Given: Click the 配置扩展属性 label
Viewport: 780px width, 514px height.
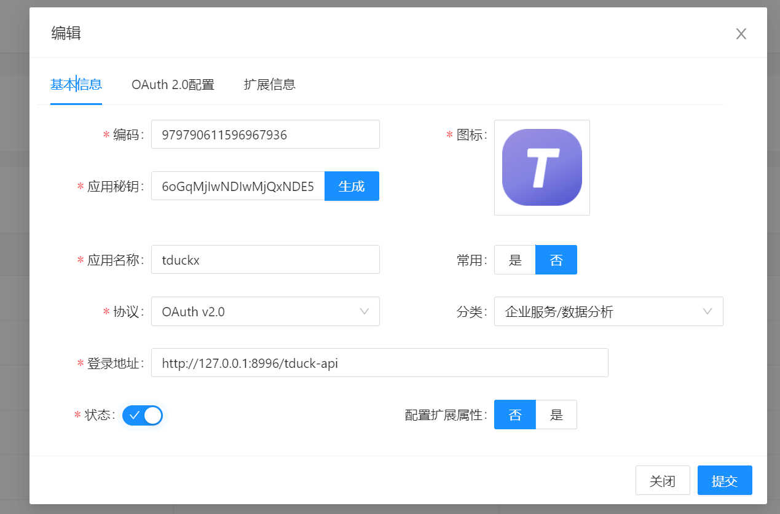Looking at the screenshot, I should click(446, 415).
